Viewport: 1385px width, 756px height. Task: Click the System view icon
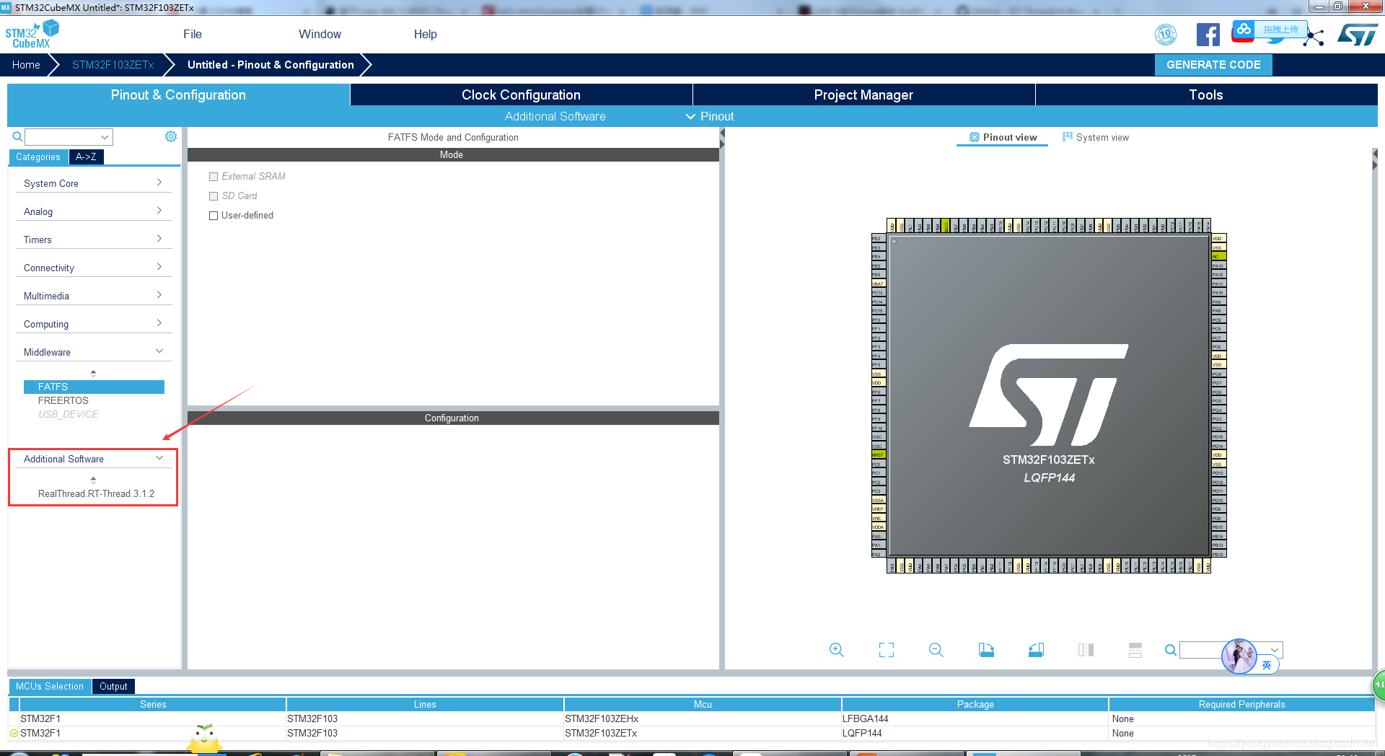click(1068, 136)
